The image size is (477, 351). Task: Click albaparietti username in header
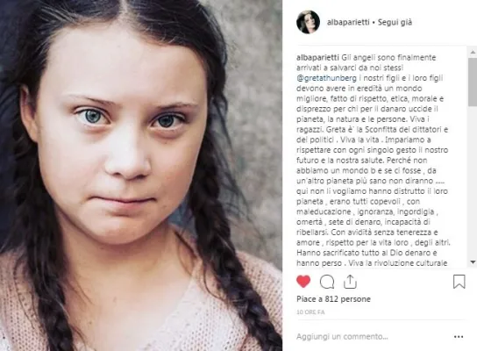[x=348, y=22]
